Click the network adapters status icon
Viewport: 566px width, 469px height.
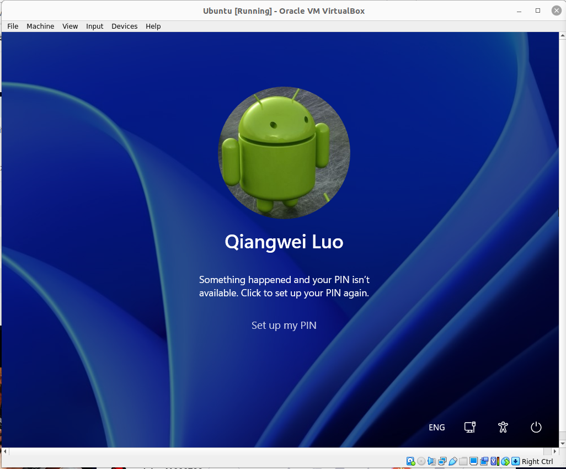[x=442, y=461]
